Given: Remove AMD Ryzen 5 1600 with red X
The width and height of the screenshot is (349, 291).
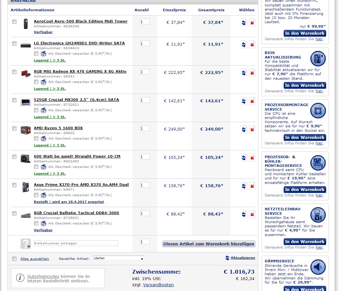Looking at the screenshot, I should pos(252,130).
